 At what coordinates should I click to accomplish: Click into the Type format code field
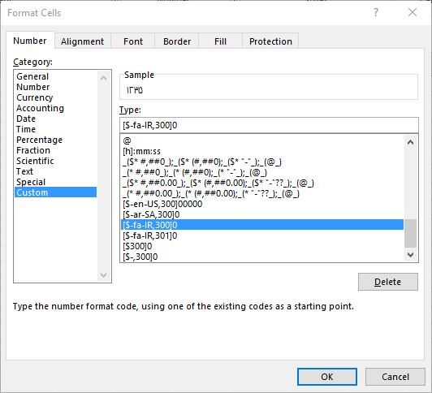click(x=269, y=125)
